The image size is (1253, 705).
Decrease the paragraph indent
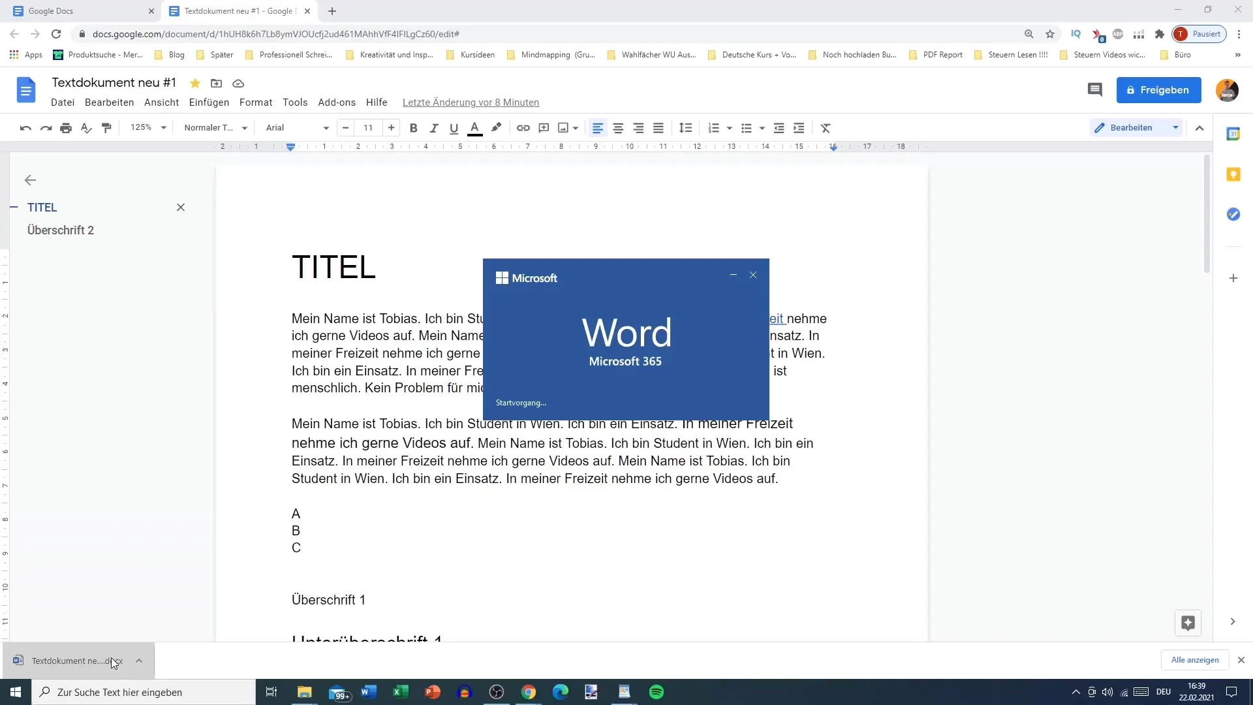pyautogui.click(x=779, y=128)
